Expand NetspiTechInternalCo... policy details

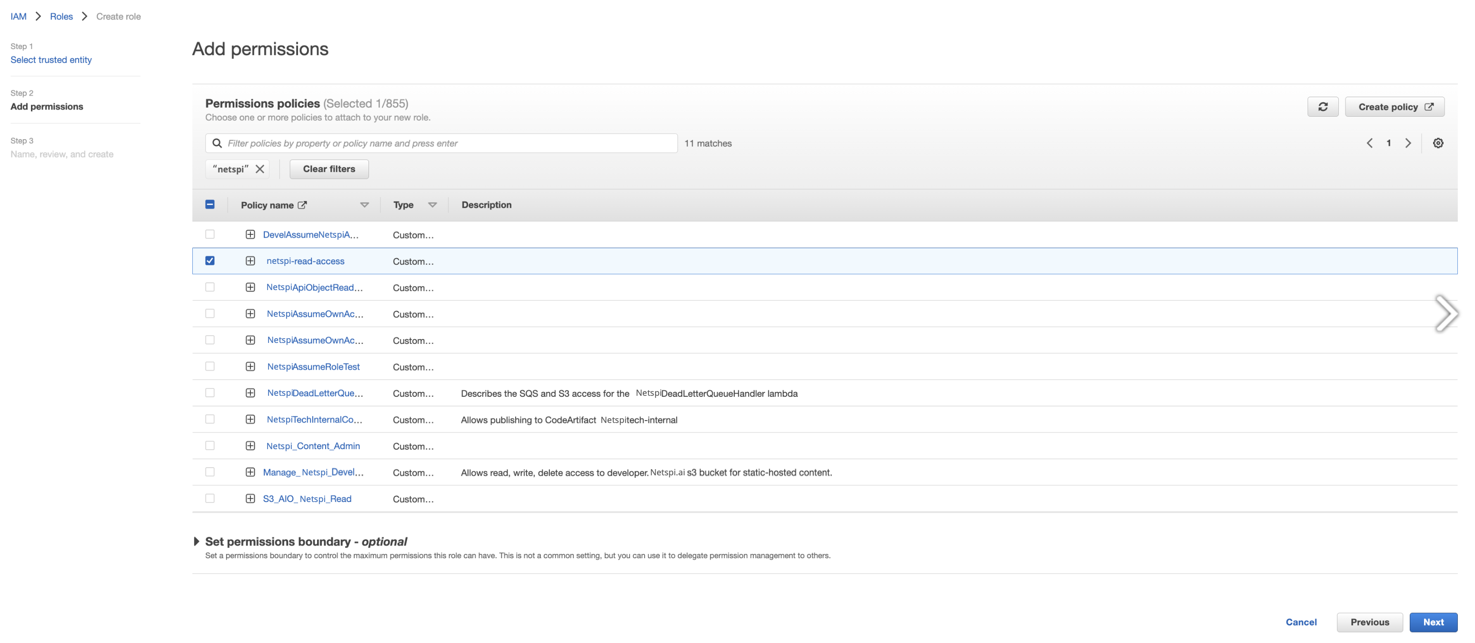[x=250, y=419]
